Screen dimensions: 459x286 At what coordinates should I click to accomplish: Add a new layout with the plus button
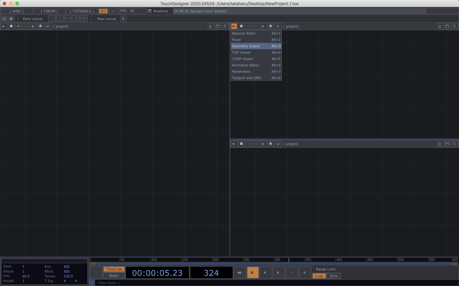click(123, 19)
